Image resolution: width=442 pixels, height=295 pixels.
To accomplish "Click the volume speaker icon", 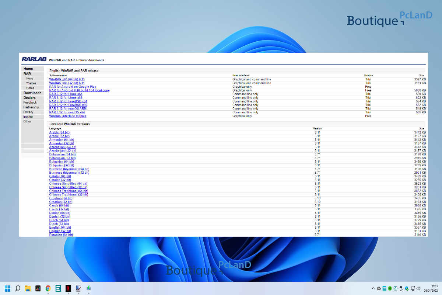I will click(x=418, y=288).
